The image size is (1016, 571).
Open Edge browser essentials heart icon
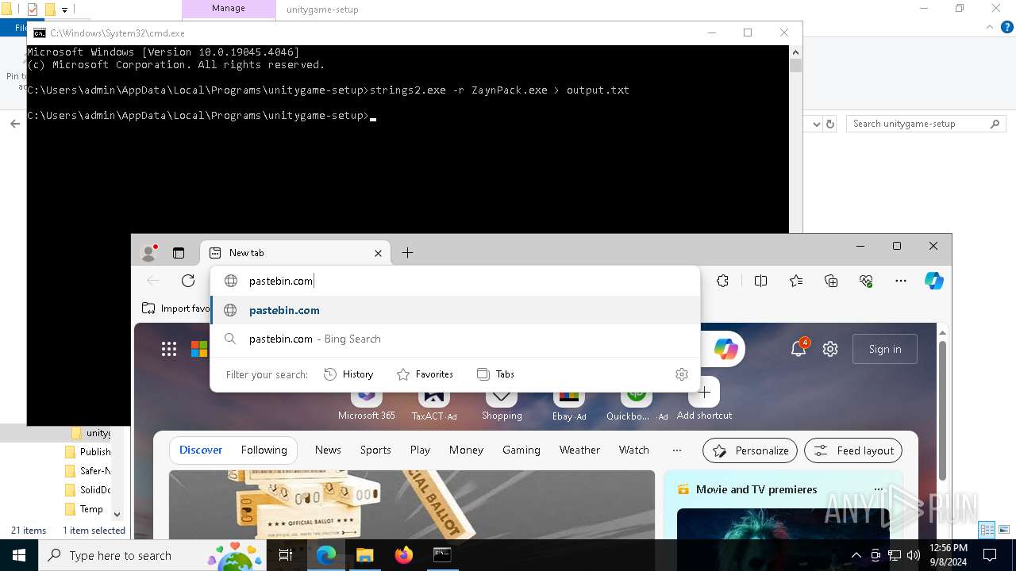866,281
